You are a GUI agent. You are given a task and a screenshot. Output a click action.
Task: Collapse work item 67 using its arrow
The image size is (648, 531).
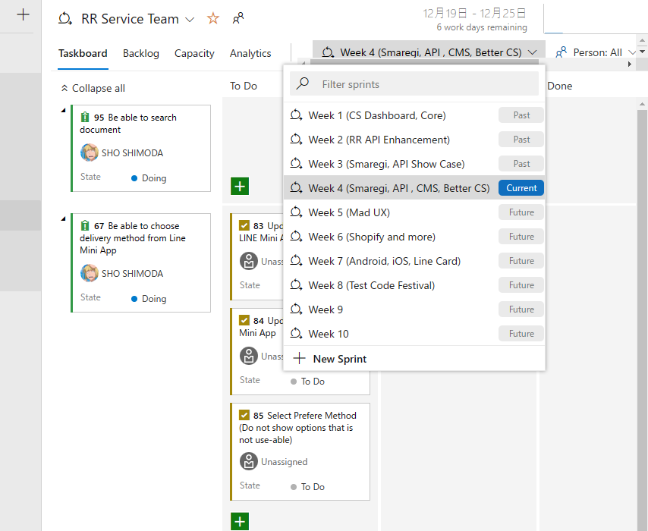pyautogui.click(x=64, y=218)
